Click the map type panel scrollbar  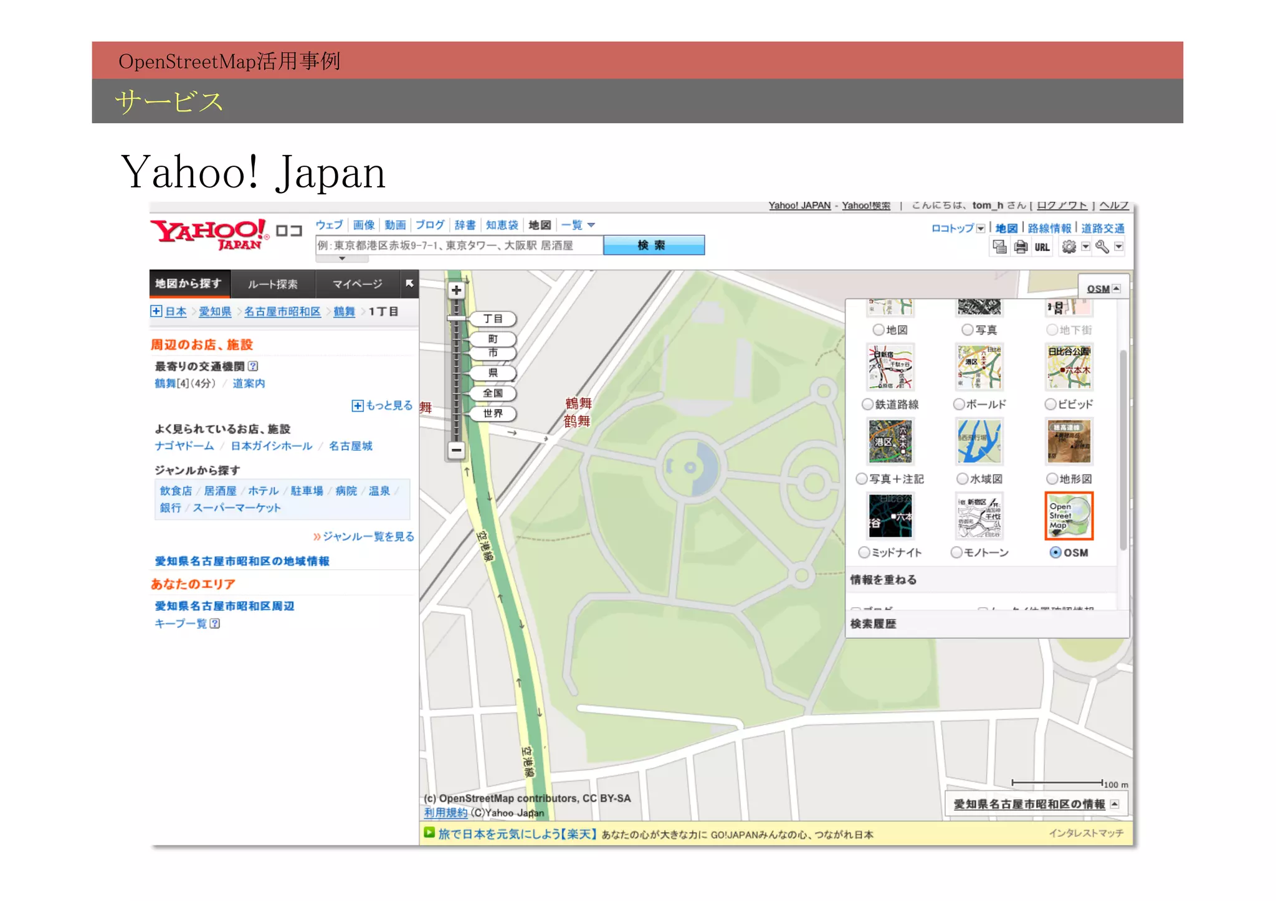[1123, 450]
